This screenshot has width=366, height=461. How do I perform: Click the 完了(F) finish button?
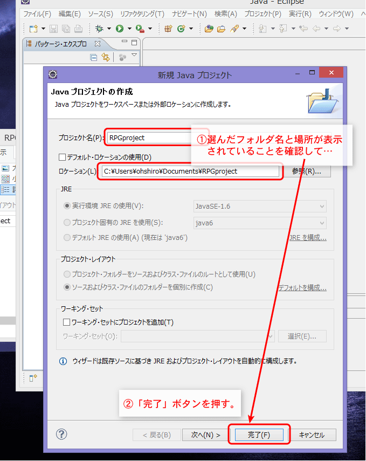coord(259,435)
